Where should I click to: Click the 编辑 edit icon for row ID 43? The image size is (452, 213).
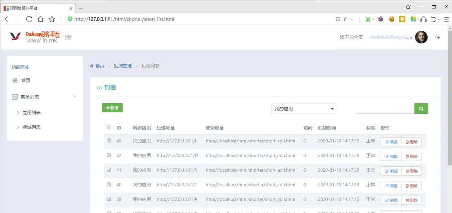point(391,141)
